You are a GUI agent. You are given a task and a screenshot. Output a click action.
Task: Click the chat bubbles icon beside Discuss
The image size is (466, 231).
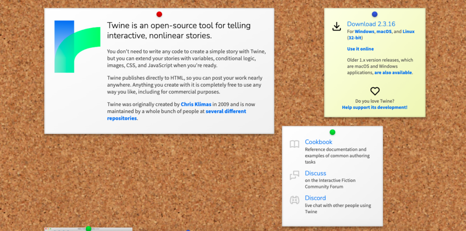[294, 175]
